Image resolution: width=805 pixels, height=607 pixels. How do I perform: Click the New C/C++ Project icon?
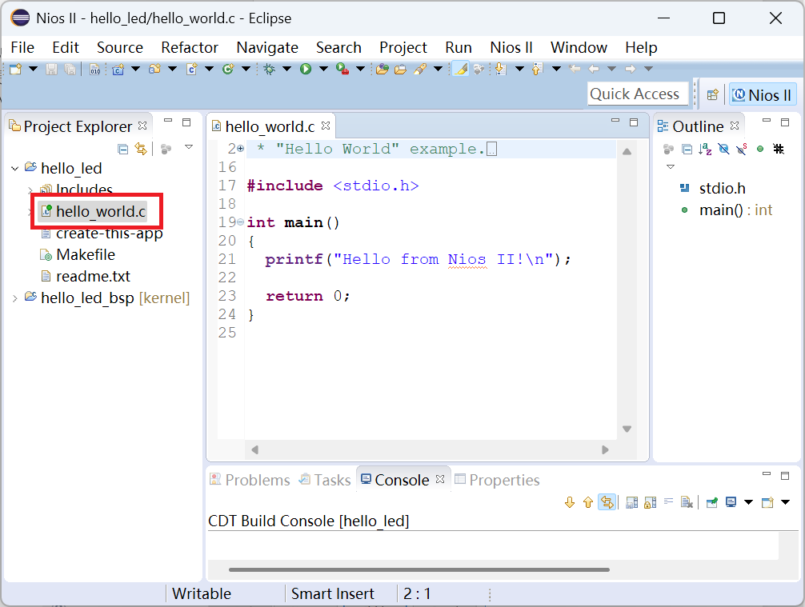118,69
